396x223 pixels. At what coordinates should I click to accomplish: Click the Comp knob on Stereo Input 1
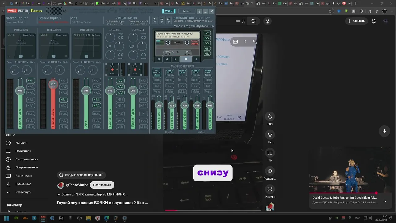click(x=14, y=70)
